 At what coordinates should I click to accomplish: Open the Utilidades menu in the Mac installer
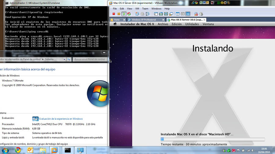click(x=192, y=24)
